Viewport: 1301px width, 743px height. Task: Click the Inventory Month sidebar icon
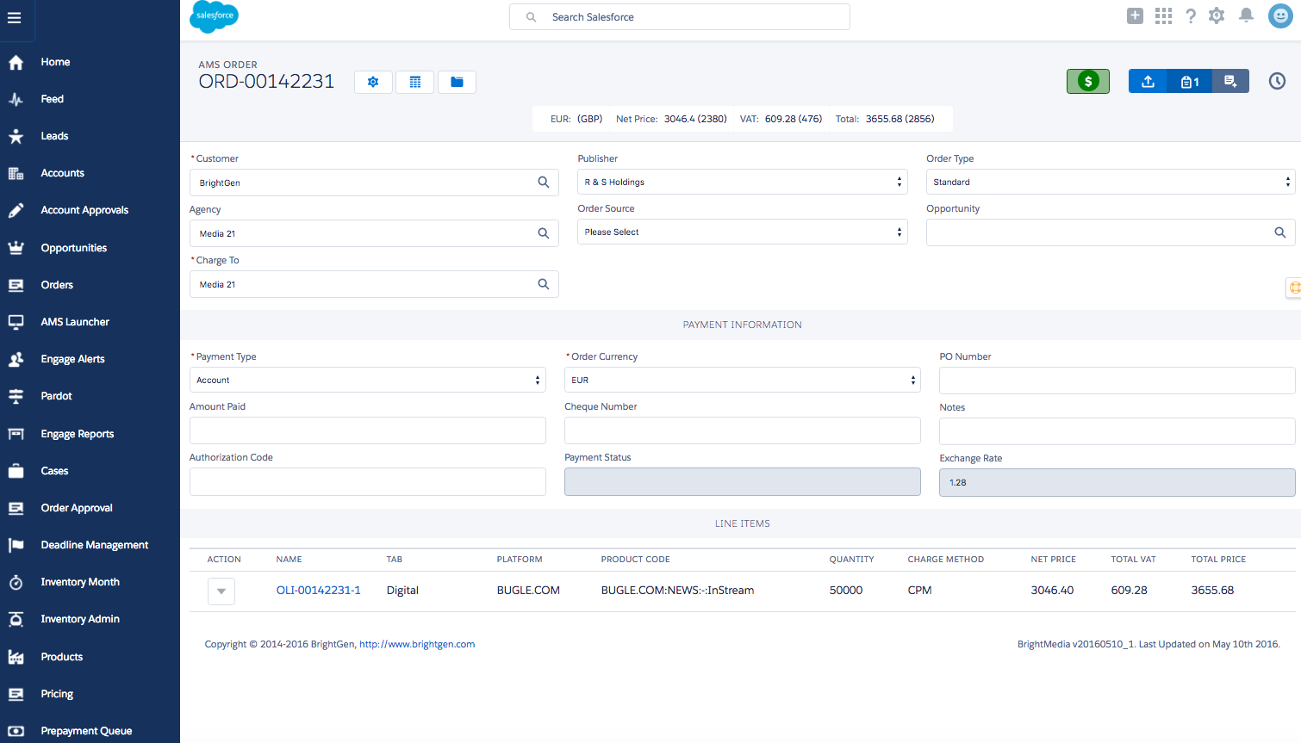[16, 582]
